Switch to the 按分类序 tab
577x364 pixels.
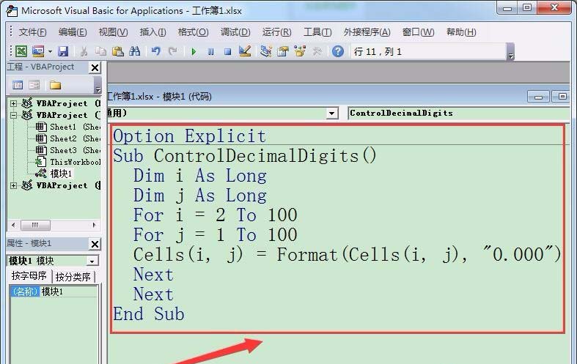pyautogui.click(x=73, y=277)
